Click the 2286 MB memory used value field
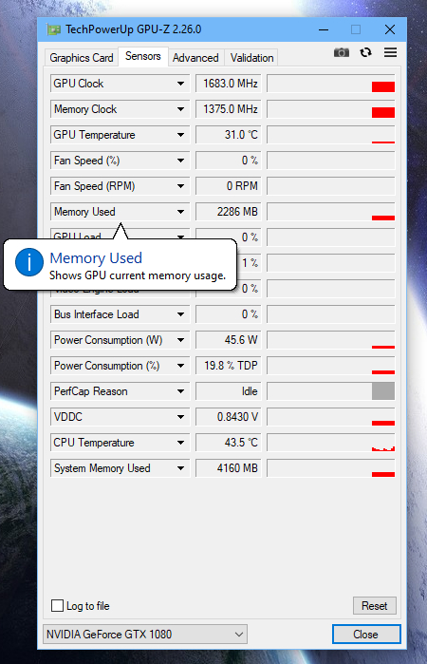 tap(229, 212)
